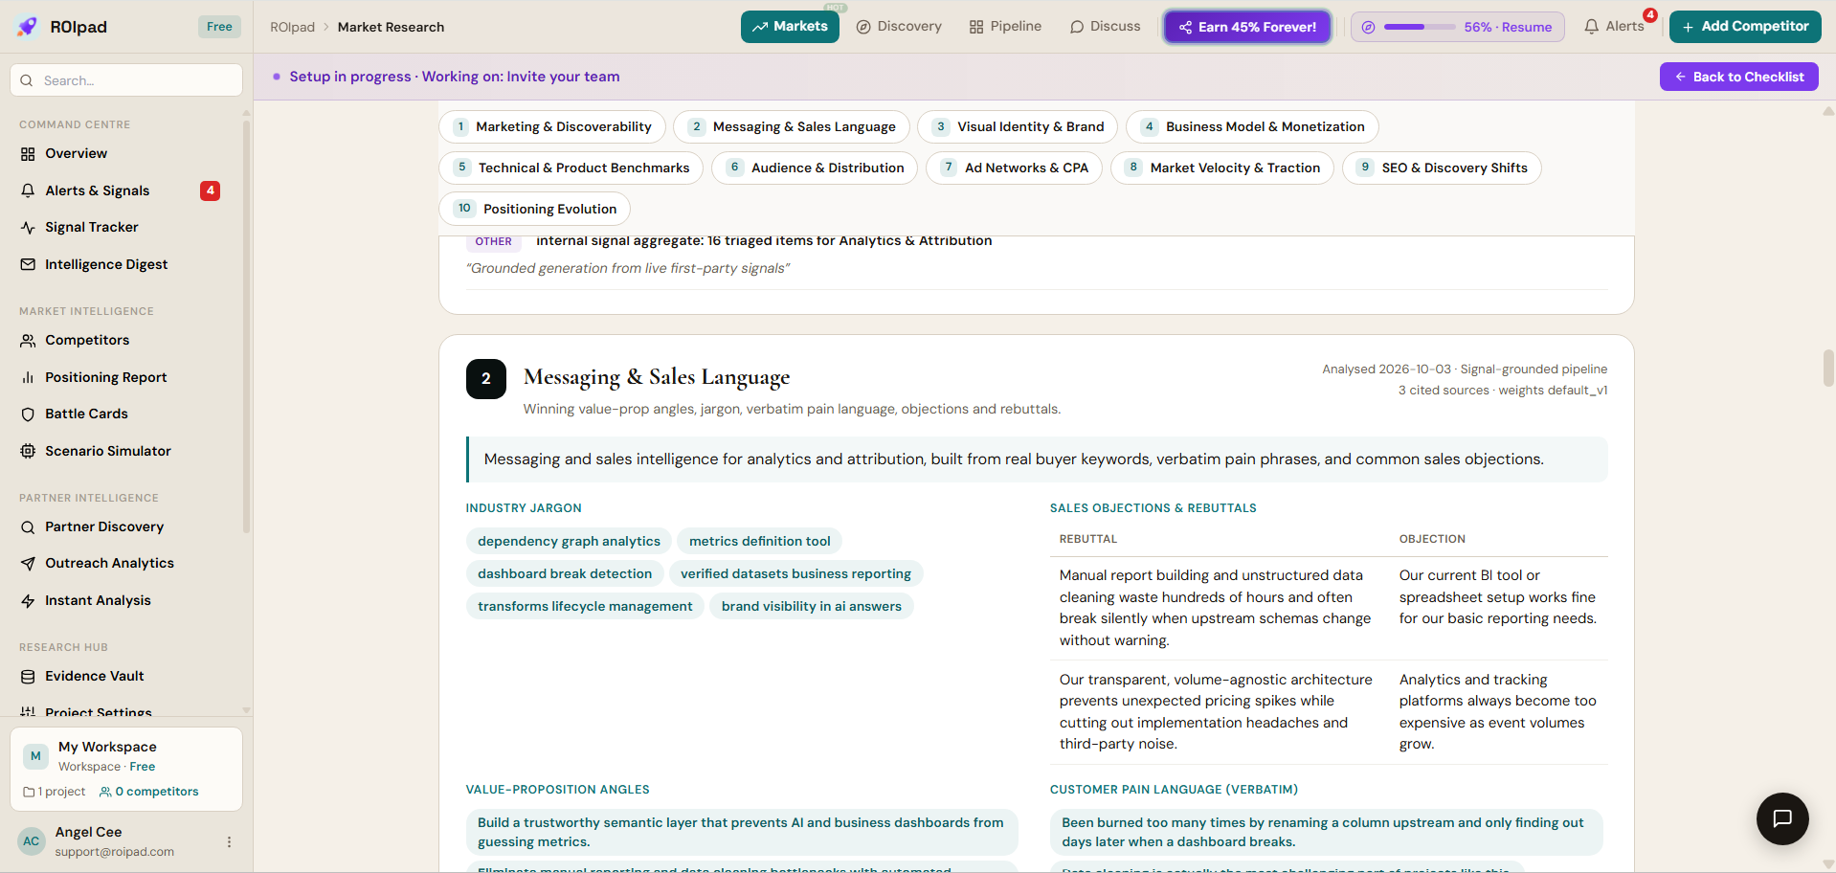Click the 56% Resume progress bar
Viewport: 1836px width, 873px height.
point(1457,27)
